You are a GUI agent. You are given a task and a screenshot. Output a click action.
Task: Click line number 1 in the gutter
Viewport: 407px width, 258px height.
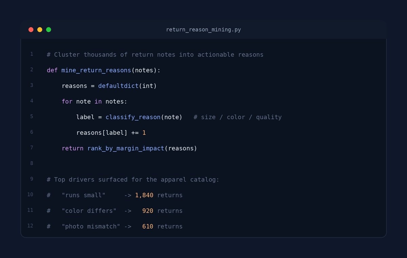pos(32,54)
